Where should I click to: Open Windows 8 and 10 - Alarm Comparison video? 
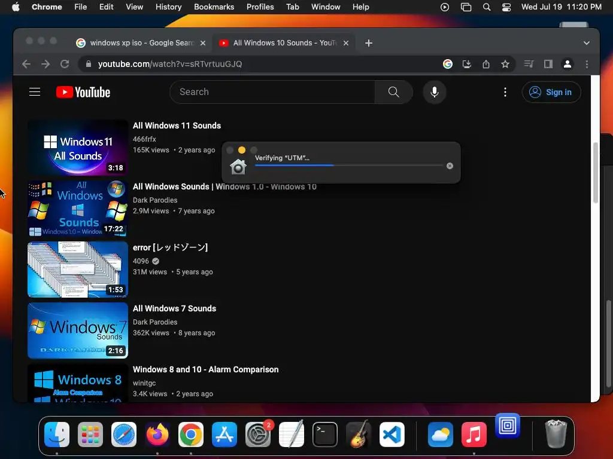(x=206, y=369)
